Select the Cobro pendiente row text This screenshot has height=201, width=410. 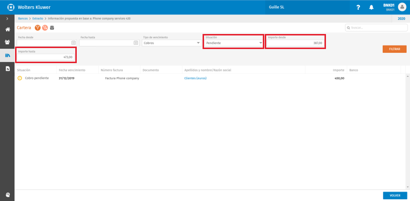pyautogui.click(x=37, y=78)
